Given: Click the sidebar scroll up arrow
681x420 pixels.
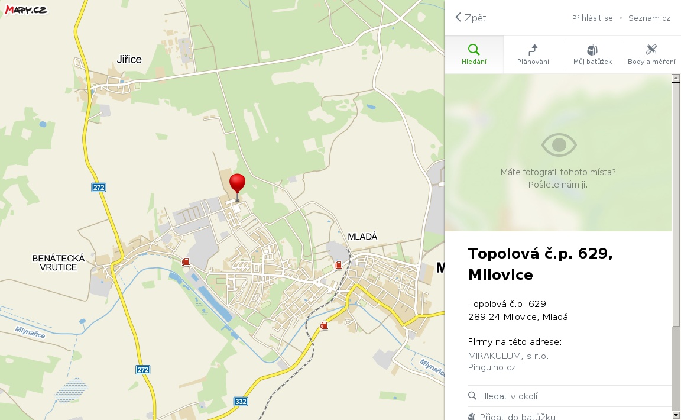Looking at the screenshot, I should (x=675, y=78).
